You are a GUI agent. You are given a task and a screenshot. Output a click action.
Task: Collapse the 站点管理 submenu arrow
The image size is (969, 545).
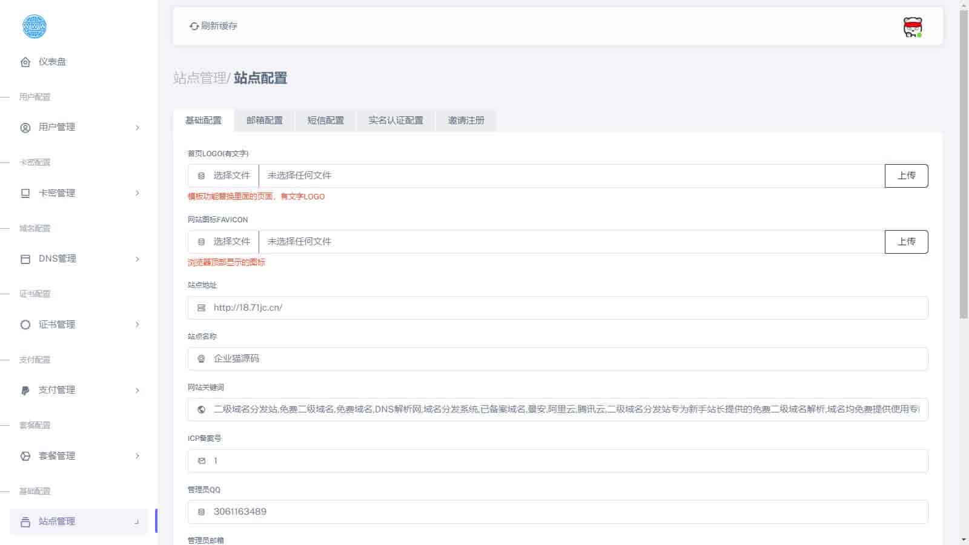click(x=137, y=522)
